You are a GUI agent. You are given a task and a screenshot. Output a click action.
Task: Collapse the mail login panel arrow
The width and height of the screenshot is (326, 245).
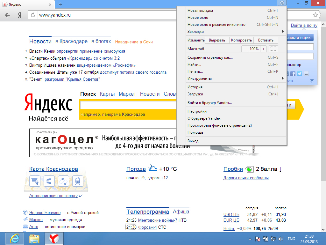[312, 81]
